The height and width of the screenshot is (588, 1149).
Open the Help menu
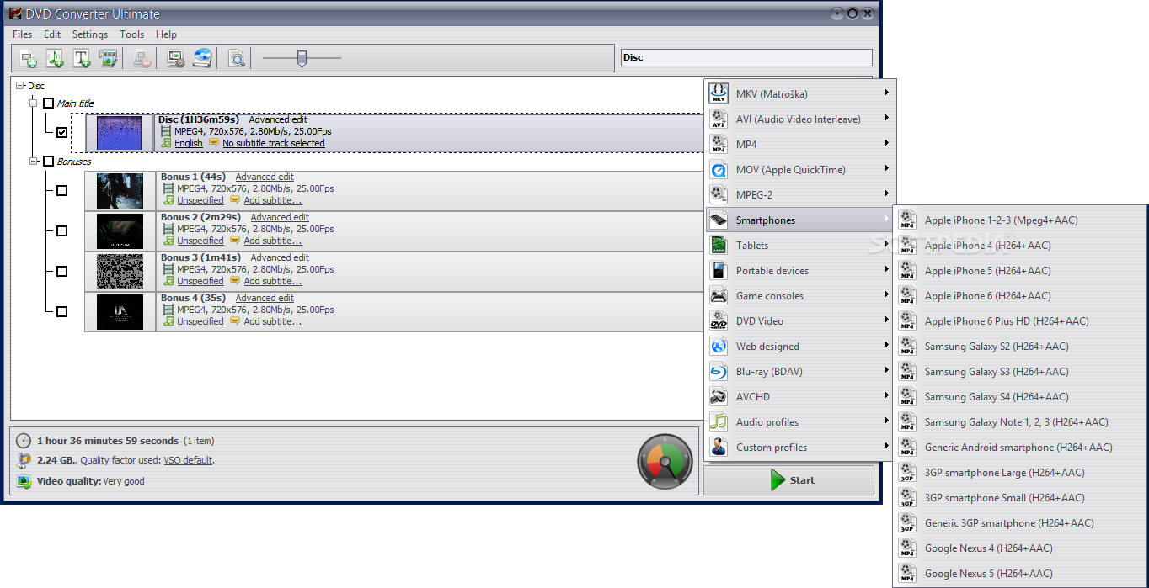(x=167, y=34)
